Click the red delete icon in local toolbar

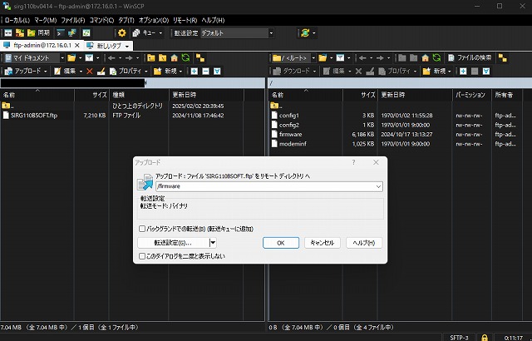89,72
